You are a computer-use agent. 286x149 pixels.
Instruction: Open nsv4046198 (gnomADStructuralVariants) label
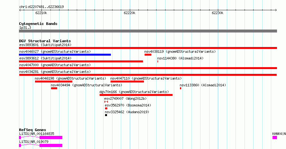coord(70,78)
